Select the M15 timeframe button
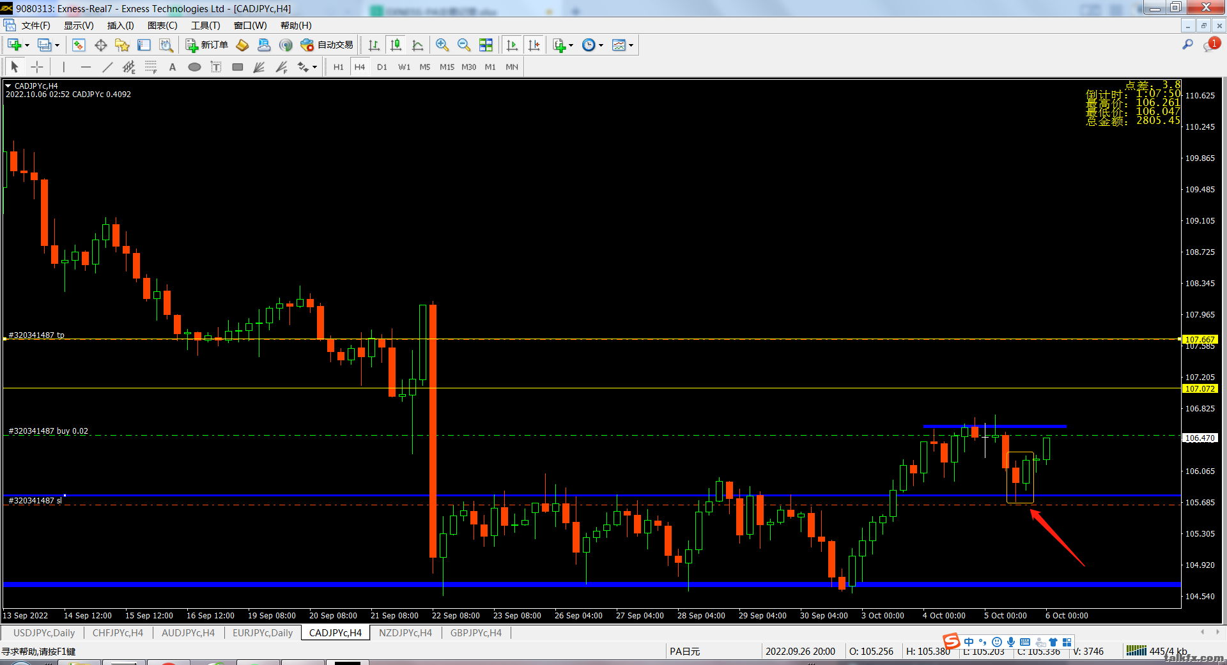1227x665 pixels. coord(447,66)
